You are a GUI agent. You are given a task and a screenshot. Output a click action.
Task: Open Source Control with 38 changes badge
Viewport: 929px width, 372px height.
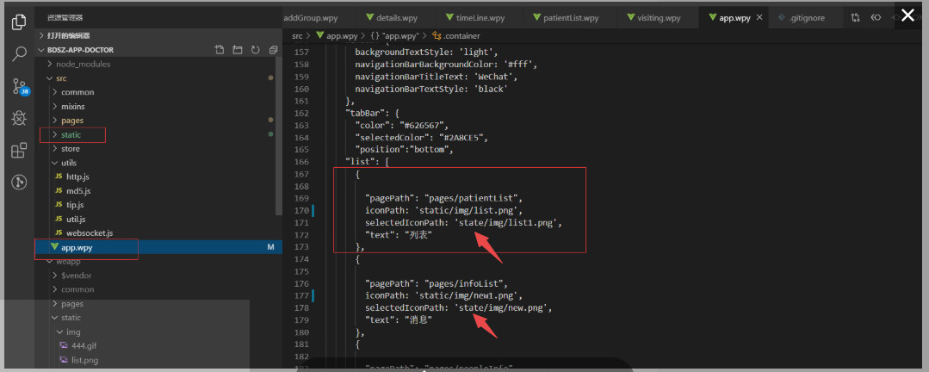pos(19,86)
